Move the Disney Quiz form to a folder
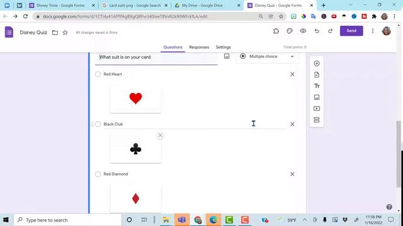This screenshot has width=403, height=226. (x=55, y=33)
